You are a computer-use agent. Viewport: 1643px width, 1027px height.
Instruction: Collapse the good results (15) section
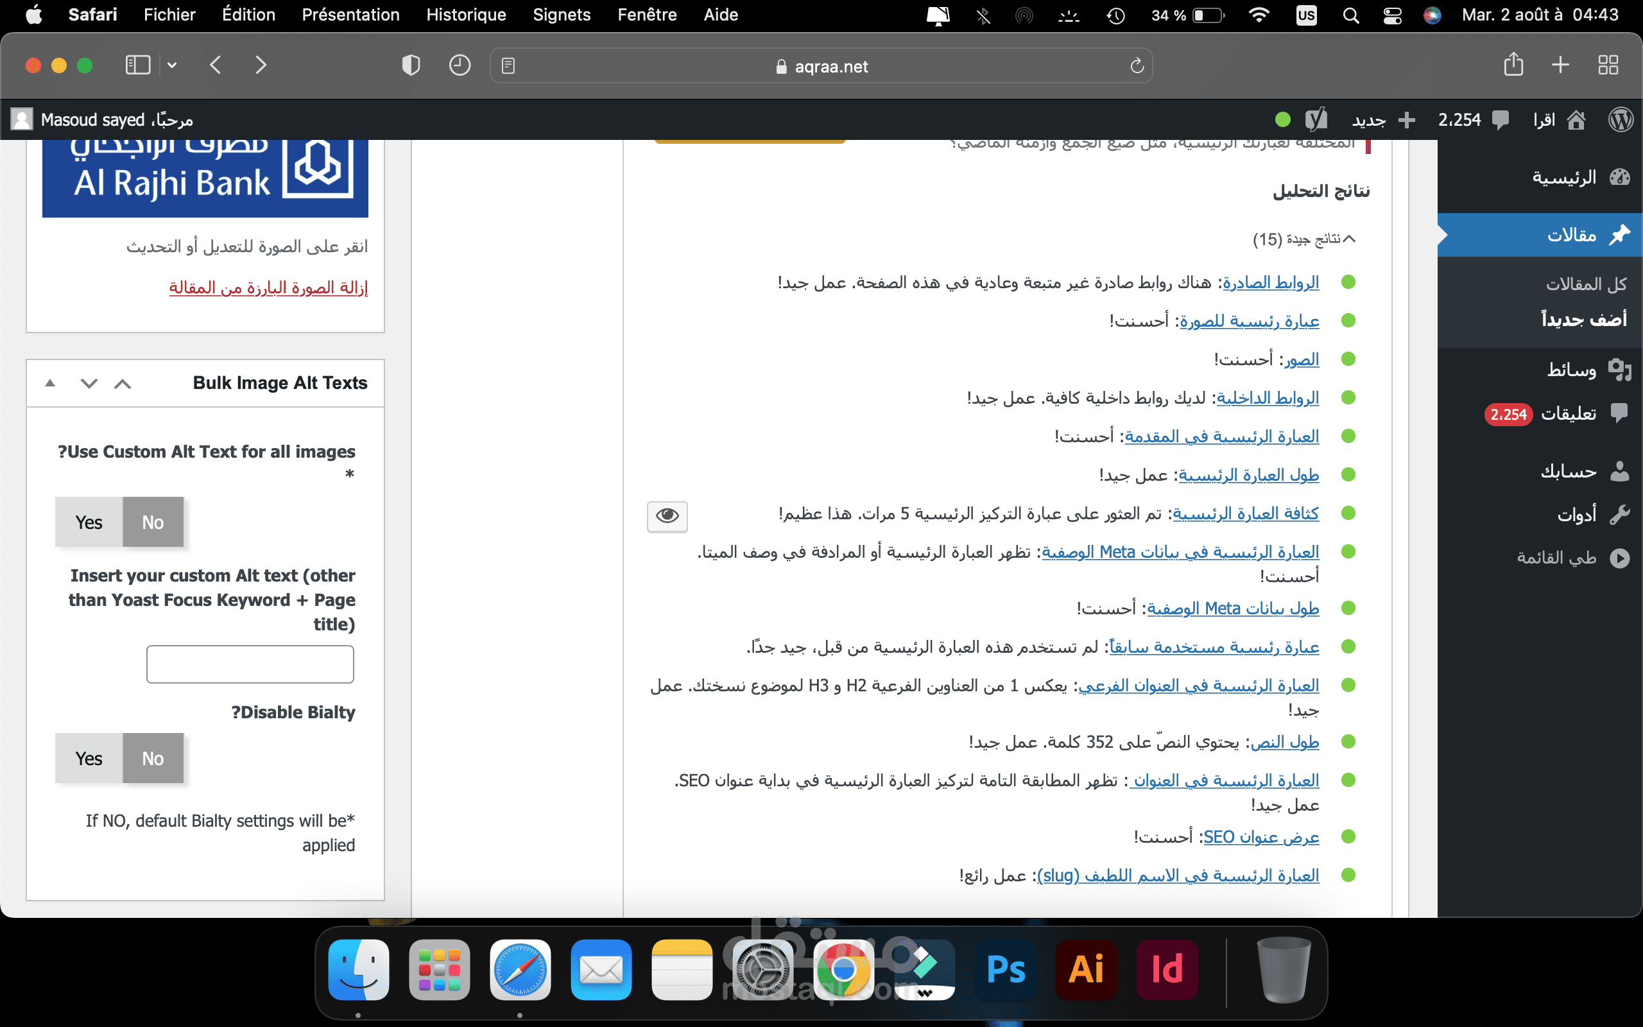1349,238
